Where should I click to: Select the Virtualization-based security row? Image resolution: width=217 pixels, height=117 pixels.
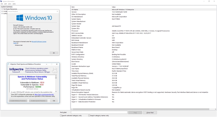pyautogui.click(x=144, y=90)
